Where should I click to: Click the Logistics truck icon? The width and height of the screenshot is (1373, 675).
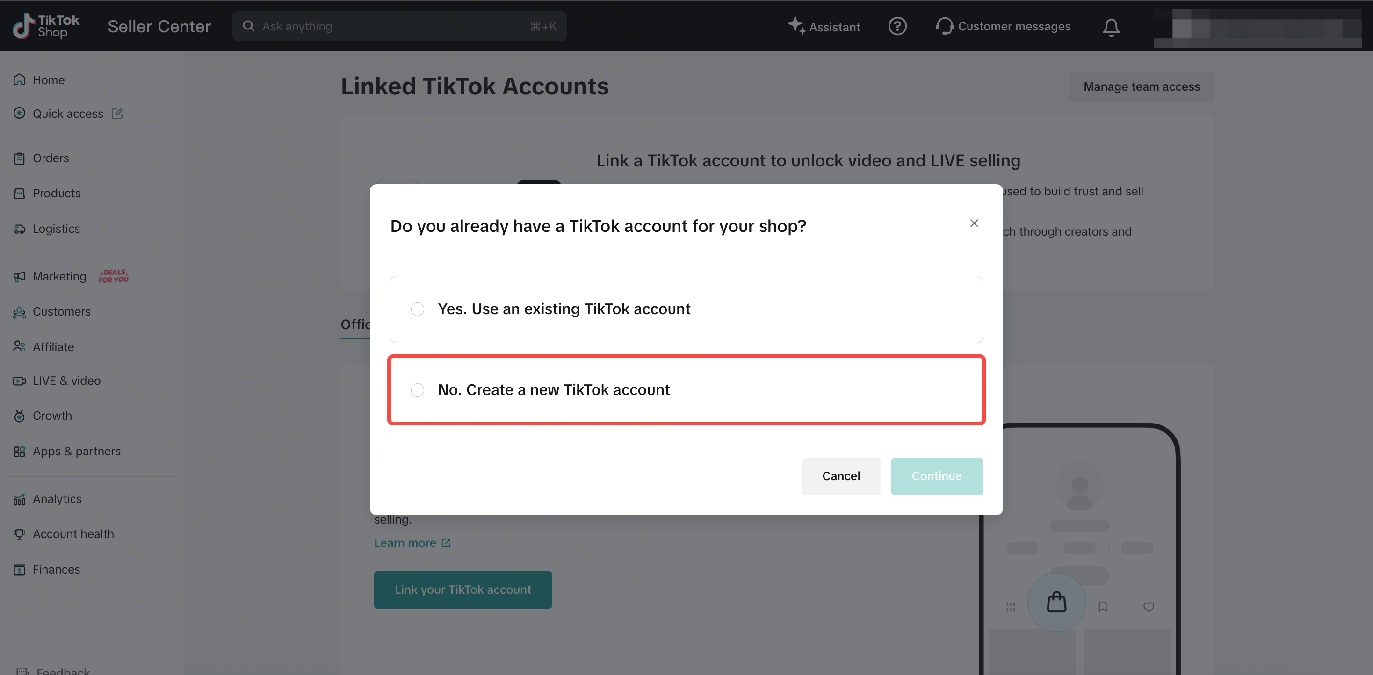click(19, 229)
